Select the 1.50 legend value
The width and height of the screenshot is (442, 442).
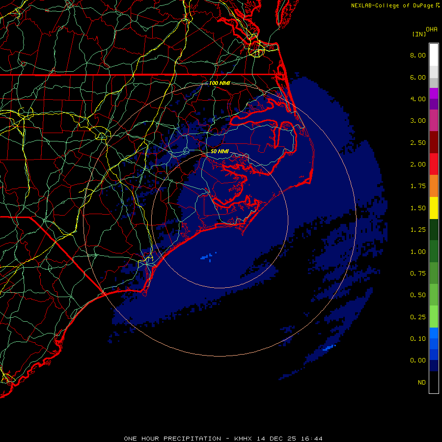click(x=418, y=208)
